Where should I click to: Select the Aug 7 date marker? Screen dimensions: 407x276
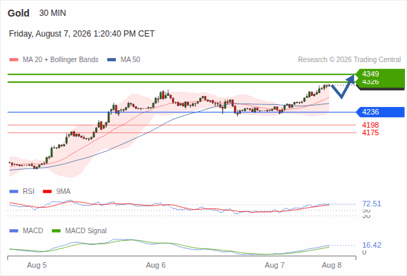pos(275,266)
